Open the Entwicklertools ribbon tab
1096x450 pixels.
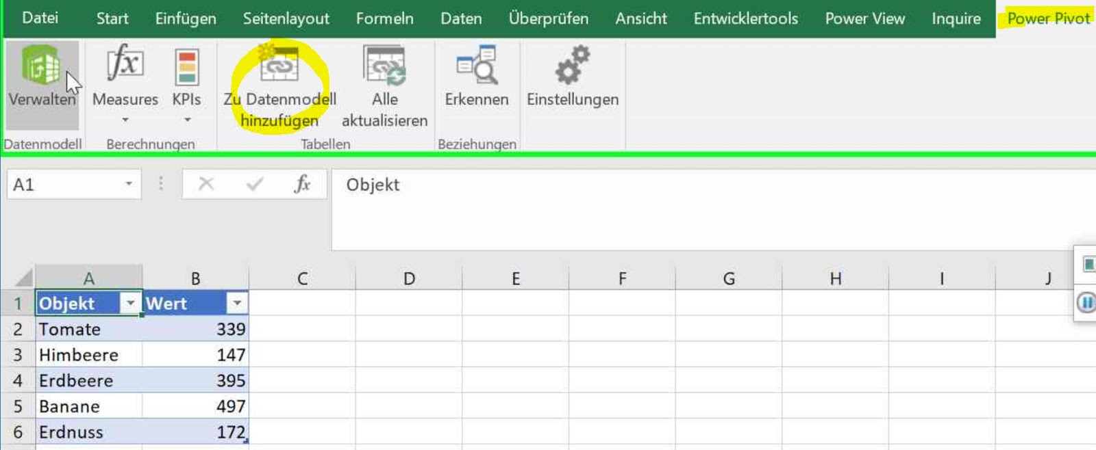click(x=745, y=18)
